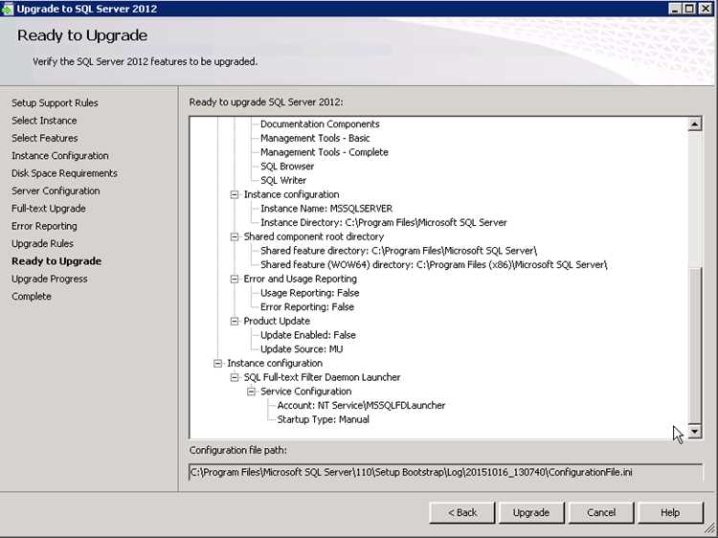Start the upgrade with Upgrade button

(x=531, y=512)
